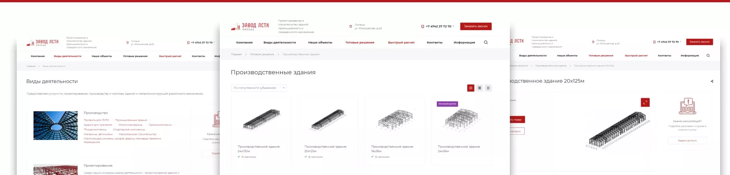Open the Проектирование section heading link
Screen dimensions: 730x175
[98, 165]
